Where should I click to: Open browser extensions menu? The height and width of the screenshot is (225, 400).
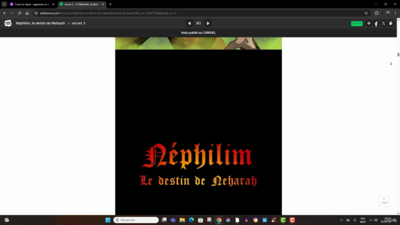(x=377, y=13)
